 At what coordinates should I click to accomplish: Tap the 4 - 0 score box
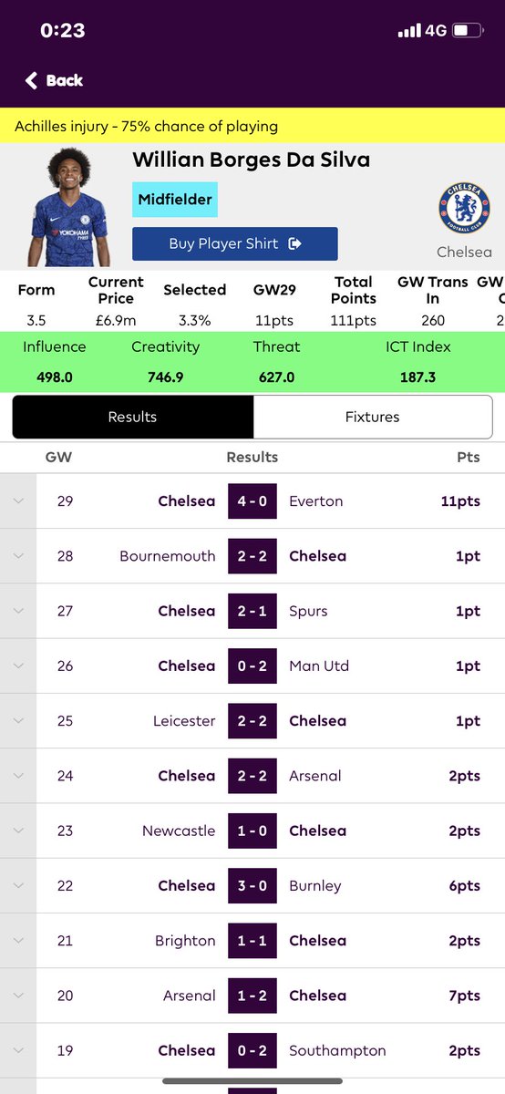[252, 501]
